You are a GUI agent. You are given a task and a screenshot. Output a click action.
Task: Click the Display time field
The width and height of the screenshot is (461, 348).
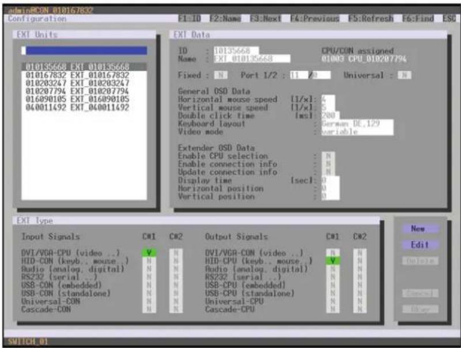(330, 180)
